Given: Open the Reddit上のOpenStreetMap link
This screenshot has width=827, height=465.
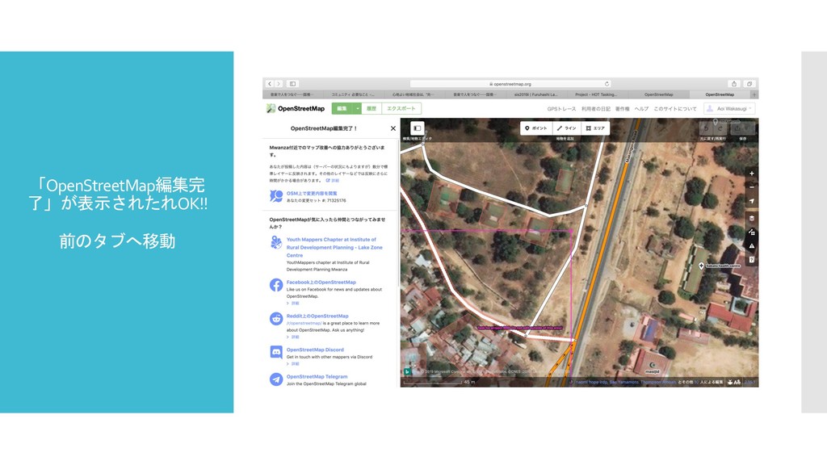Looking at the screenshot, I should point(317,316).
